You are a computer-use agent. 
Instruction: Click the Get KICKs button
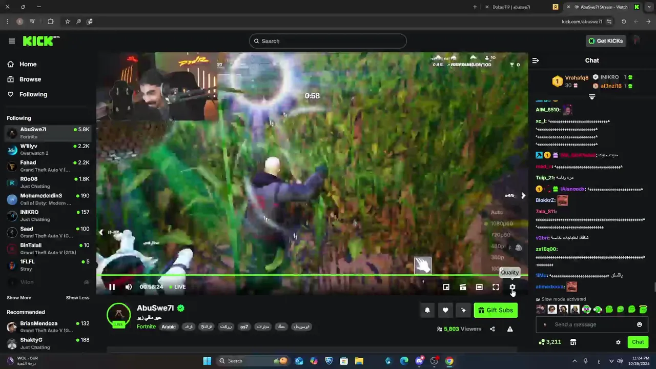tap(606, 41)
